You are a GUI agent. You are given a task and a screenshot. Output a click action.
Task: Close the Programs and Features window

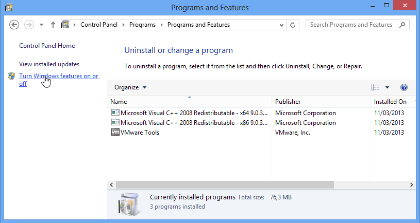coord(405,6)
